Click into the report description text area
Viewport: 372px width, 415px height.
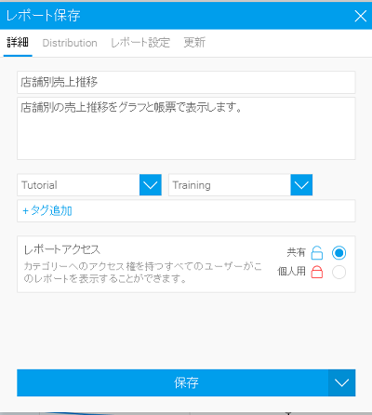pyautogui.click(x=186, y=128)
